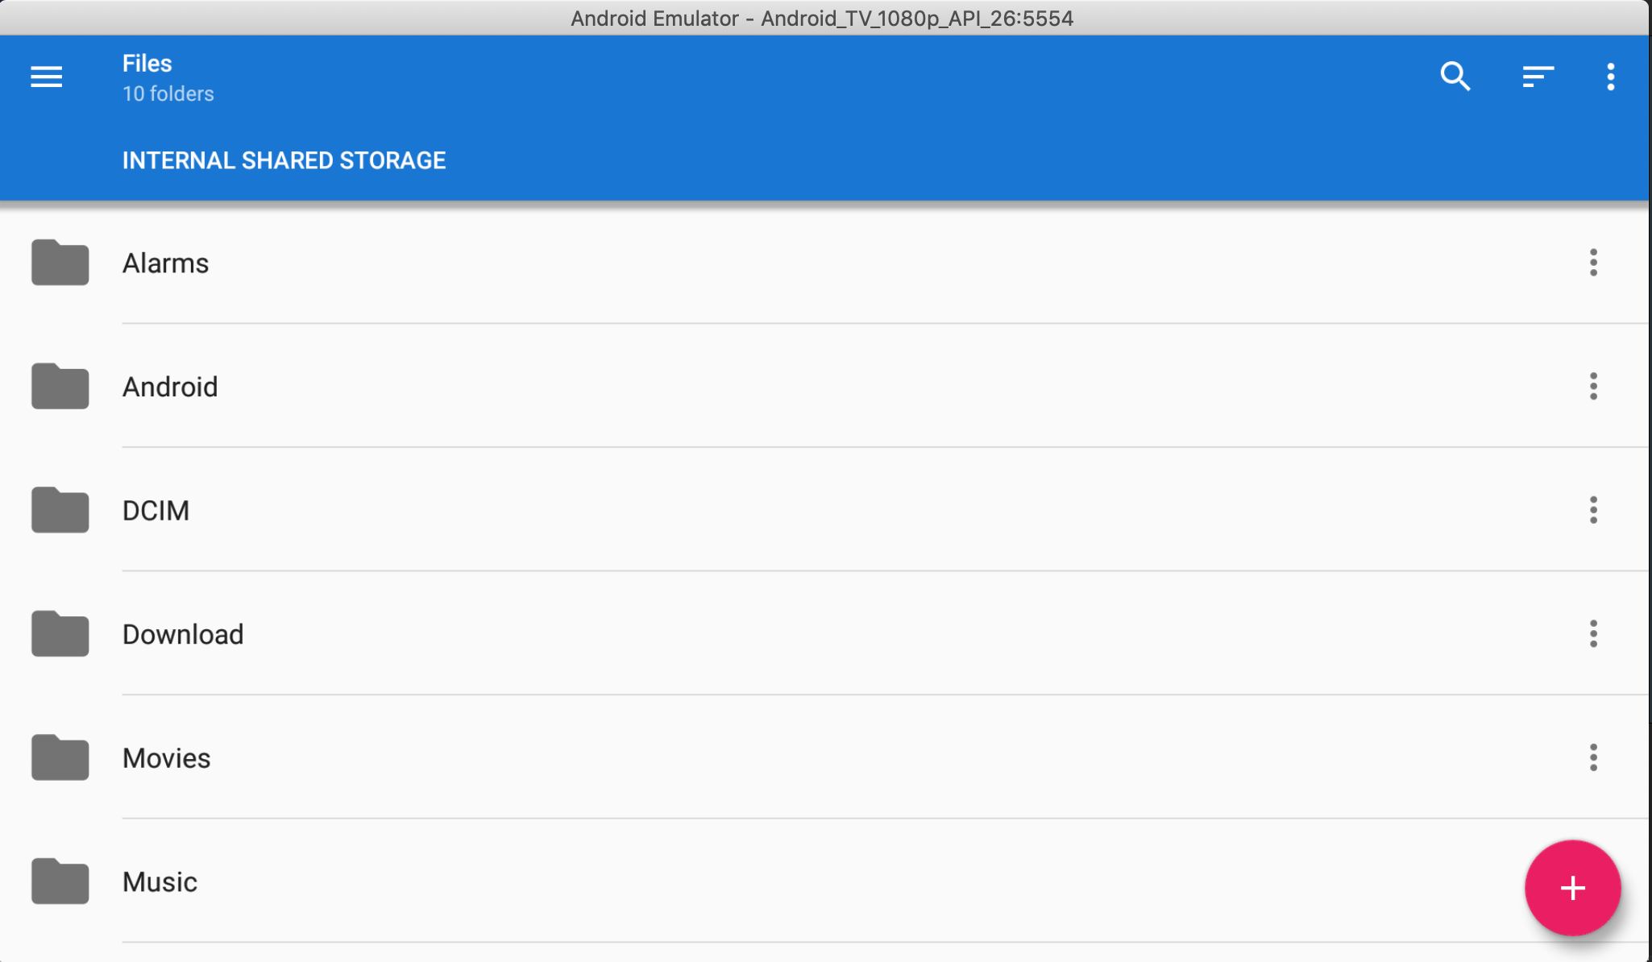The height and width of the screenshot is (962, 1652).
Task: Tap the pink plus button to create
Action: [x=1571, y=888]
